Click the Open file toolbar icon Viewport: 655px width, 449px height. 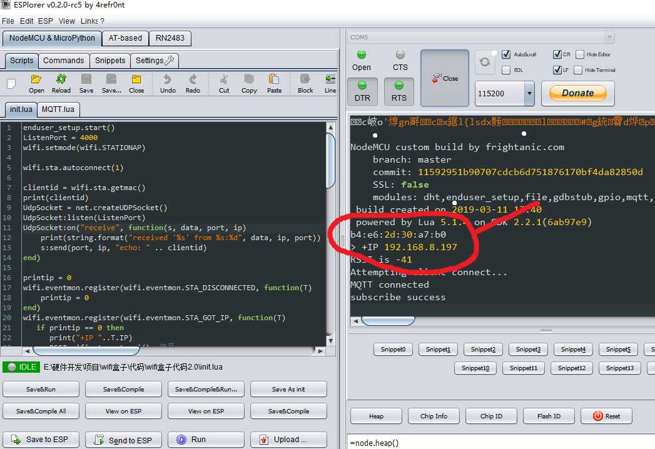click(36, 84)
